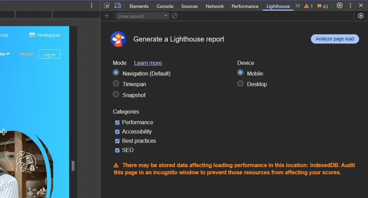Click the Lighthouse logo image

point(118,39)
